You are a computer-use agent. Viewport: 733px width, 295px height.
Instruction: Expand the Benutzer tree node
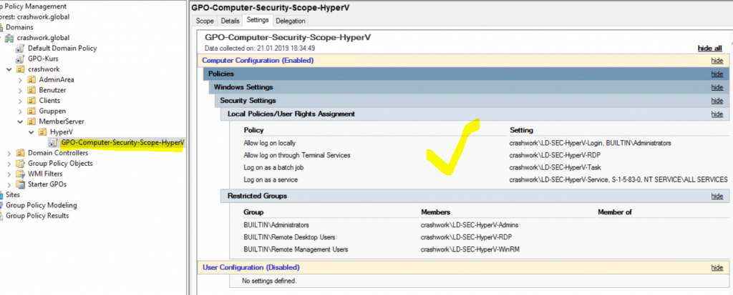[x=20, y=90]
